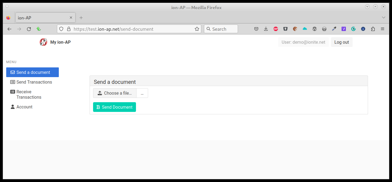
Task: Select the ion-AP browser tab
Action: 45,18
